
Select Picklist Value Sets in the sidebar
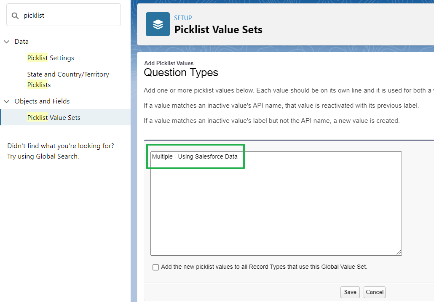[54, 117]
